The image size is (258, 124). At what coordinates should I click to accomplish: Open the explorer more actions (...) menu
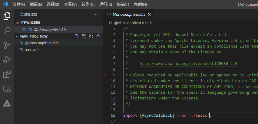(96, 14)
